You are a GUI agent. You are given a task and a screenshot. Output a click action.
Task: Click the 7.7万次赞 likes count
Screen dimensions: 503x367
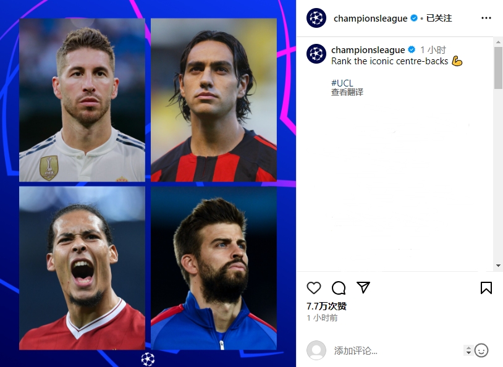pos(326,306)
